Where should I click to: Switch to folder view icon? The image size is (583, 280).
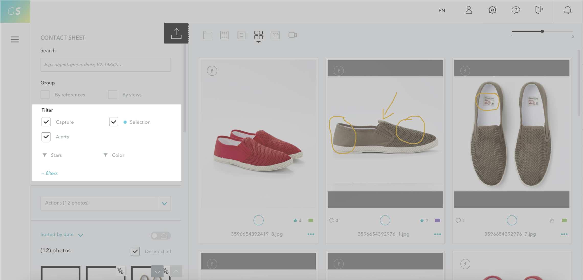click(x=207, y=35)
